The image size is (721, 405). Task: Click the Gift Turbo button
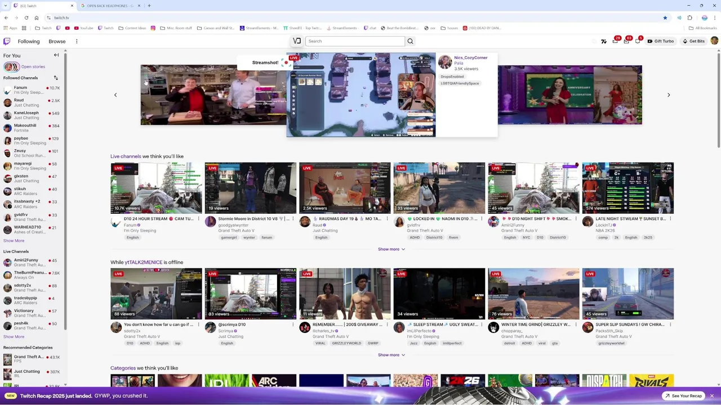coord(661,41)
